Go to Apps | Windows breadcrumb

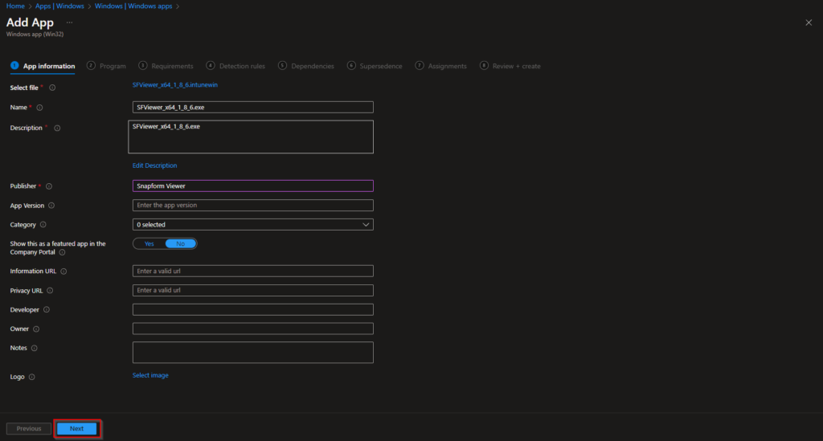[59, 6]
